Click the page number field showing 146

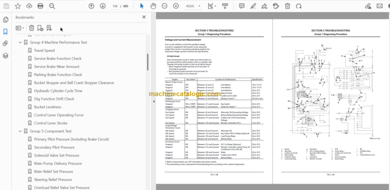pos(115,6)
